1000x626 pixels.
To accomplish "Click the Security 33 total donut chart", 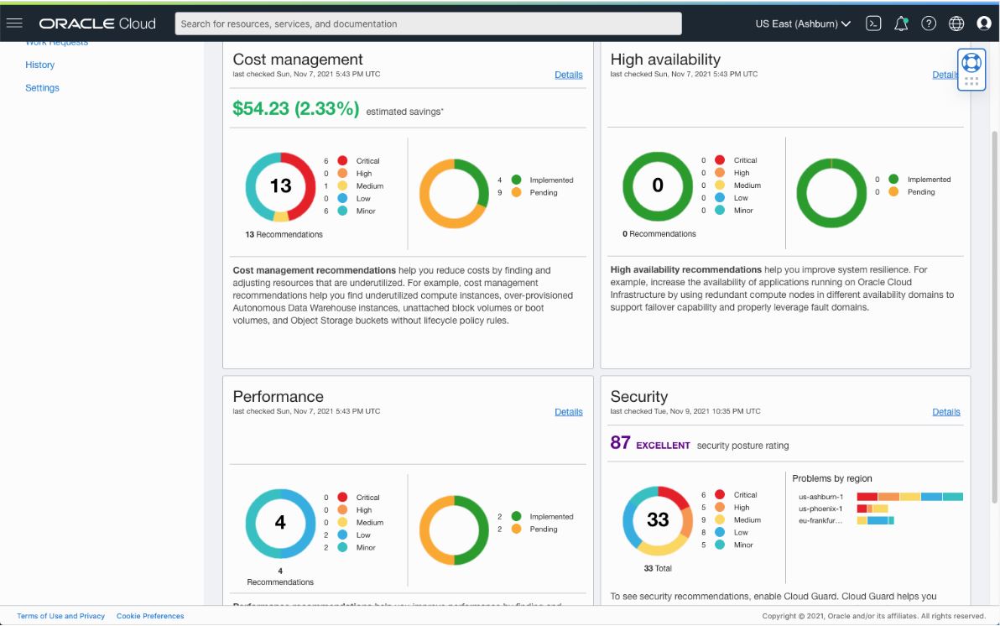I will pos(658,520).
